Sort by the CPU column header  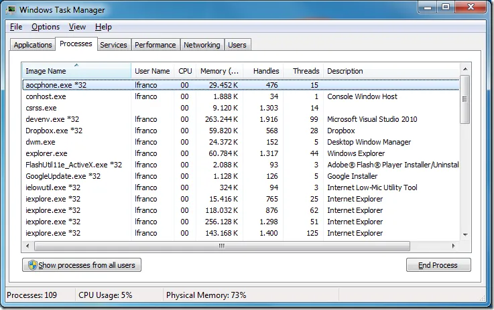tap(185, 71)
